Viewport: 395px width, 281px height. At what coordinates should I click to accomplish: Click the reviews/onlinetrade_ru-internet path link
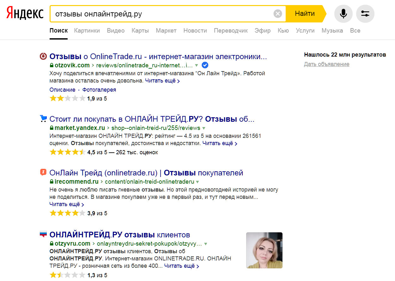[144, 65]
